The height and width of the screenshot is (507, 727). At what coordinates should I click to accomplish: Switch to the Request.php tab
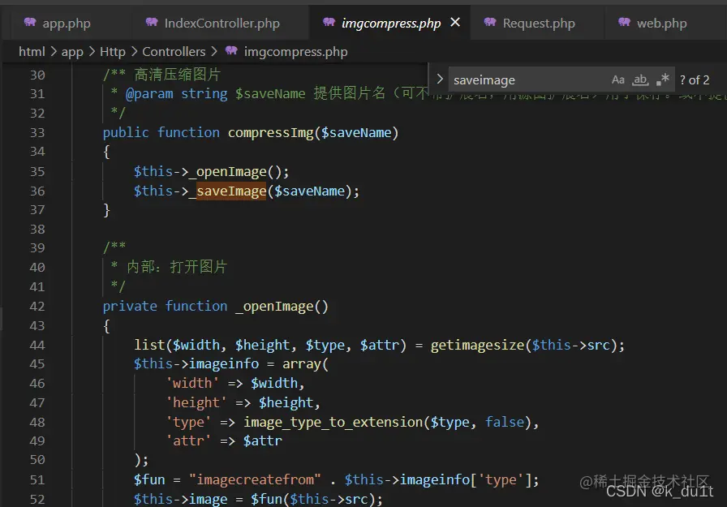pos(538,24)
